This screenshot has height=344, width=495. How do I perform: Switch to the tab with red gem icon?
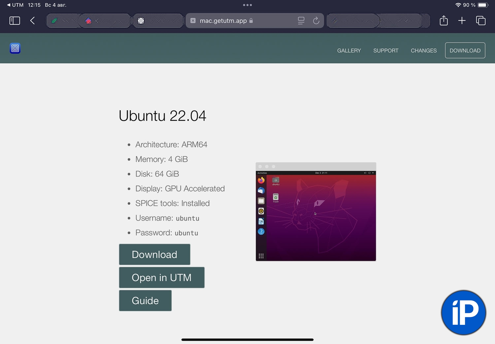click(105, 21)
